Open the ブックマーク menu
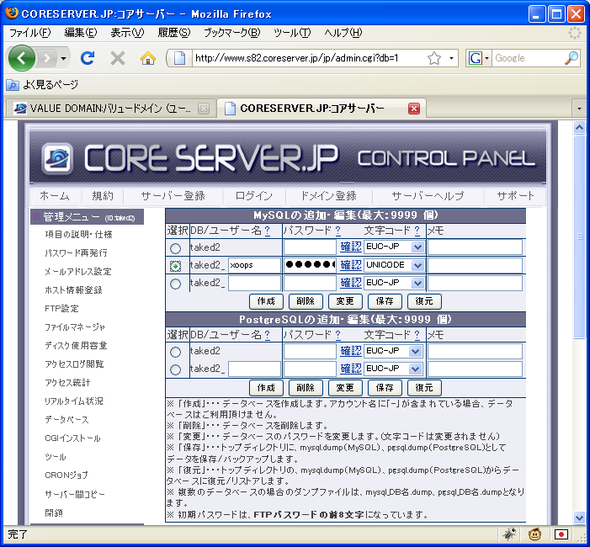The height and width of the screenshot is (547, 590). click(x=231, y=32)
